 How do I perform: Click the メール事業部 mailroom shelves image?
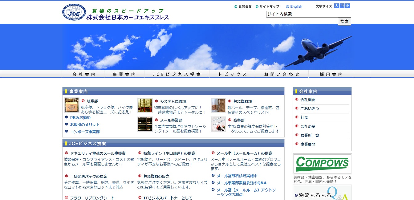coord(145,124)
